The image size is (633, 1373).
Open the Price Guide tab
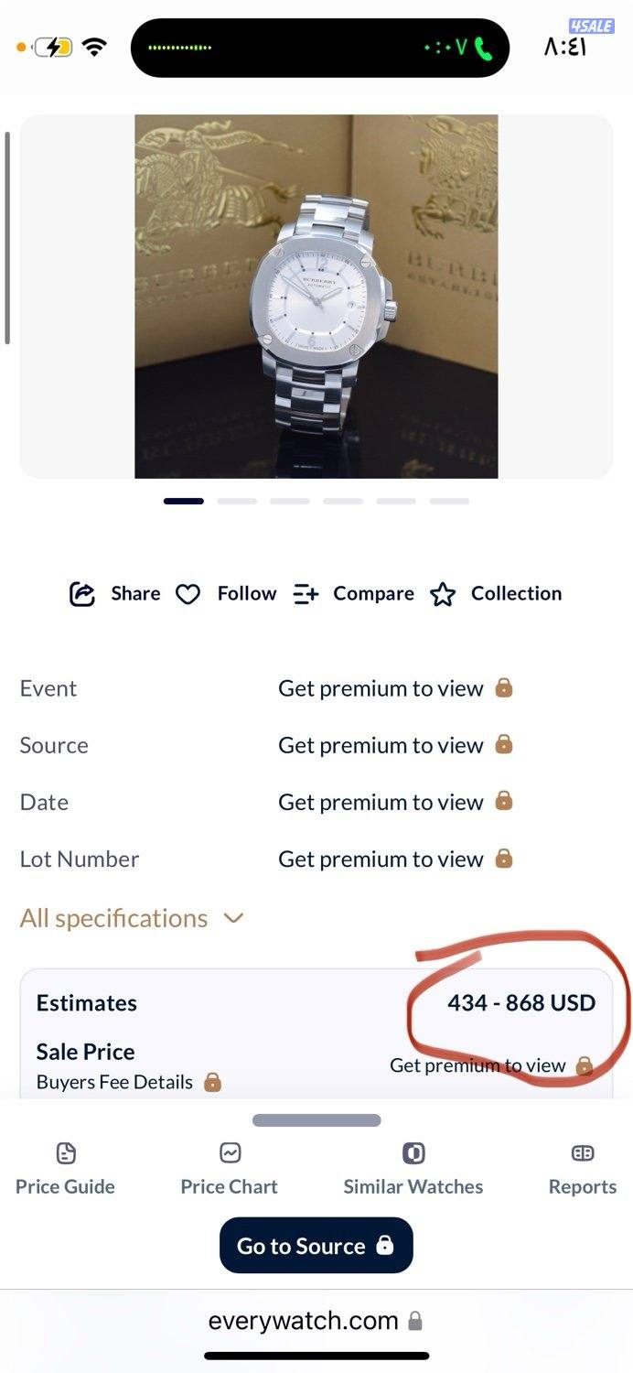(65, 1169)
